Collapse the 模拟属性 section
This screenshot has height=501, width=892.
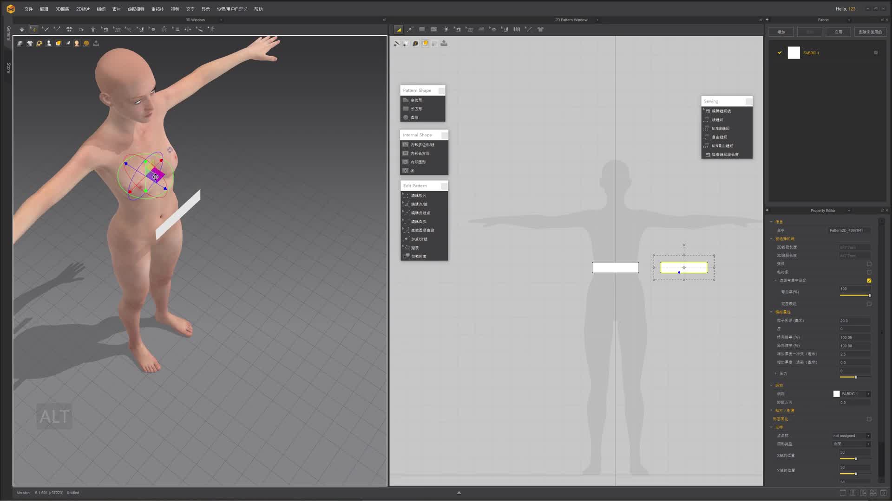tap(772, 312)
